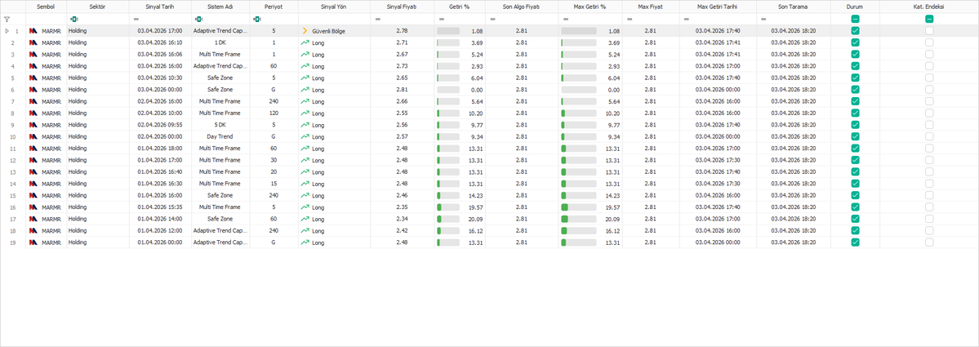This screenshot has width=979, height=347.
Task: Click the green Long trend icon in row 19
Action: 305,242
